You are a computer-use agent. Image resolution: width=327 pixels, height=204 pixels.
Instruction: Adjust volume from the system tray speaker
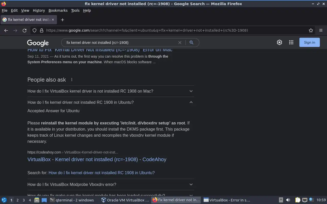[x=288, y=200]
